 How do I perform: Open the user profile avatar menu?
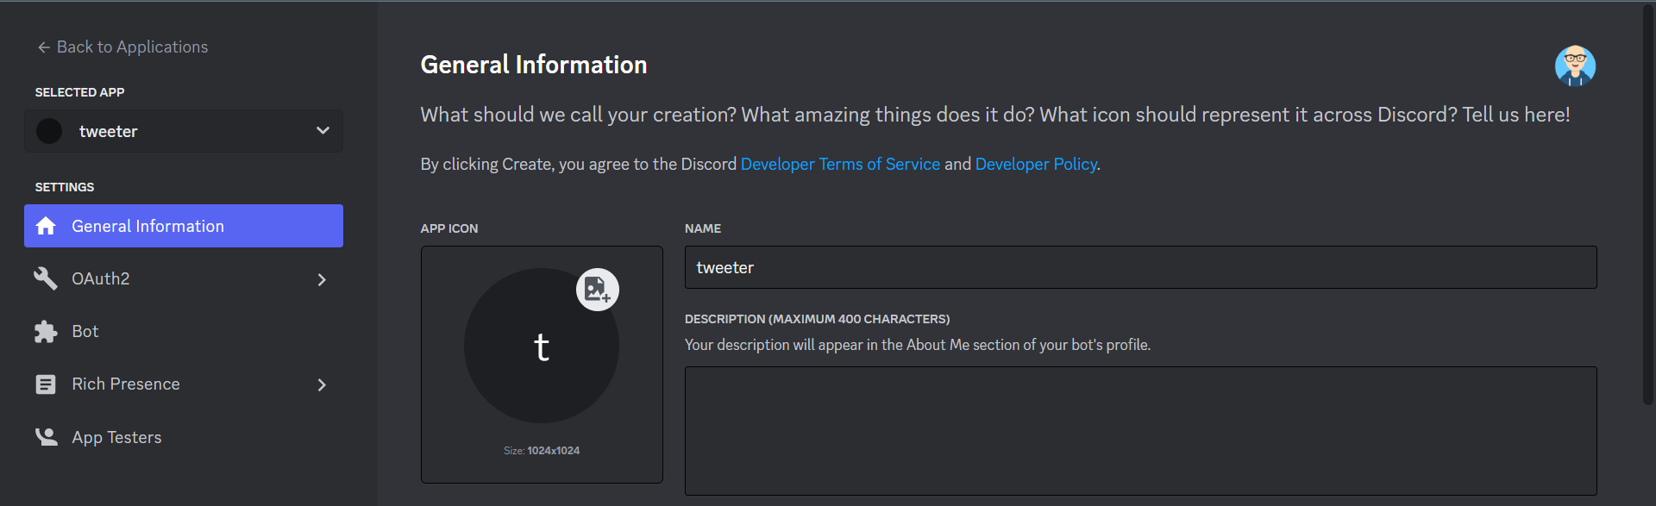1575,66
